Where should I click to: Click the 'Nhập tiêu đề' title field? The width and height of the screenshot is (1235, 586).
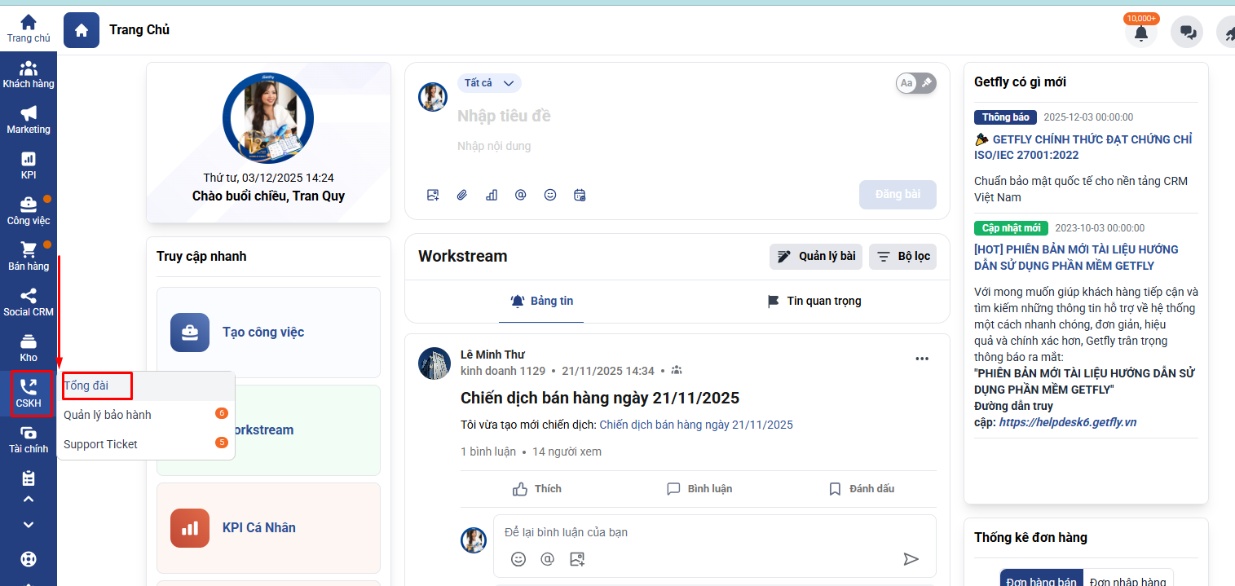pyautogui.click(x=652, y=116)
